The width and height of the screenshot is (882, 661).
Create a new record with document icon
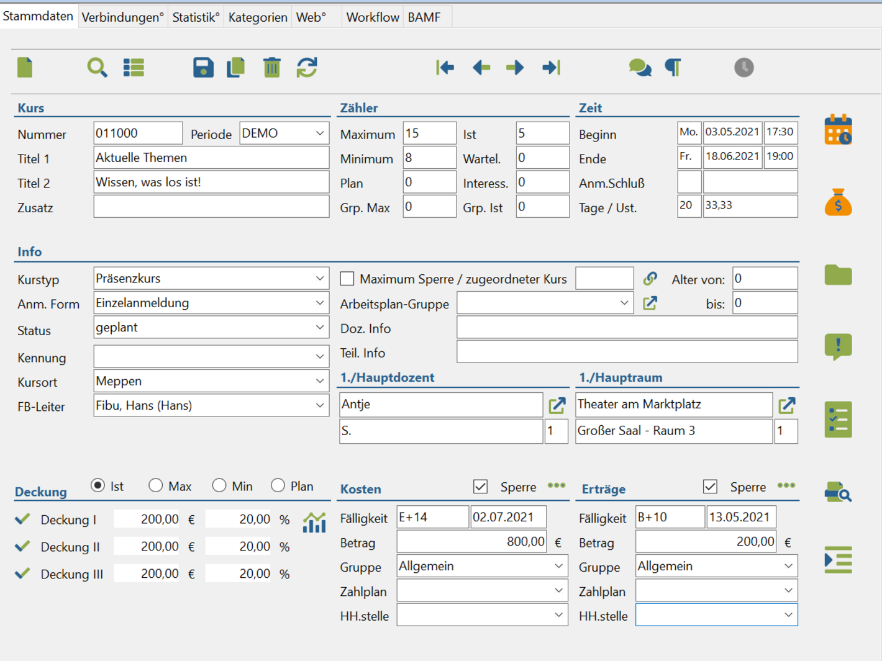coord(25,67)
